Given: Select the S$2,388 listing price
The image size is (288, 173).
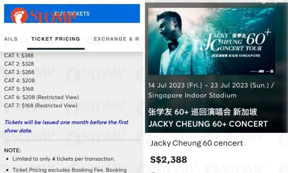Looking at the screenshot, I should (x=169, y=159).
